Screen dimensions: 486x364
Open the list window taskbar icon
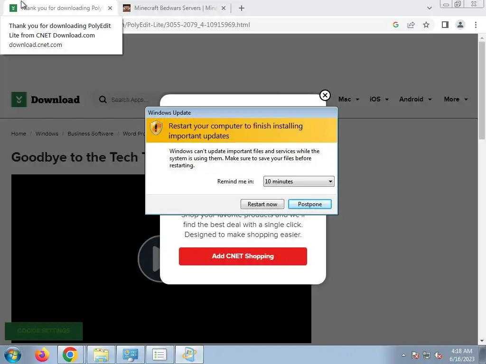(x=159, y=355)
